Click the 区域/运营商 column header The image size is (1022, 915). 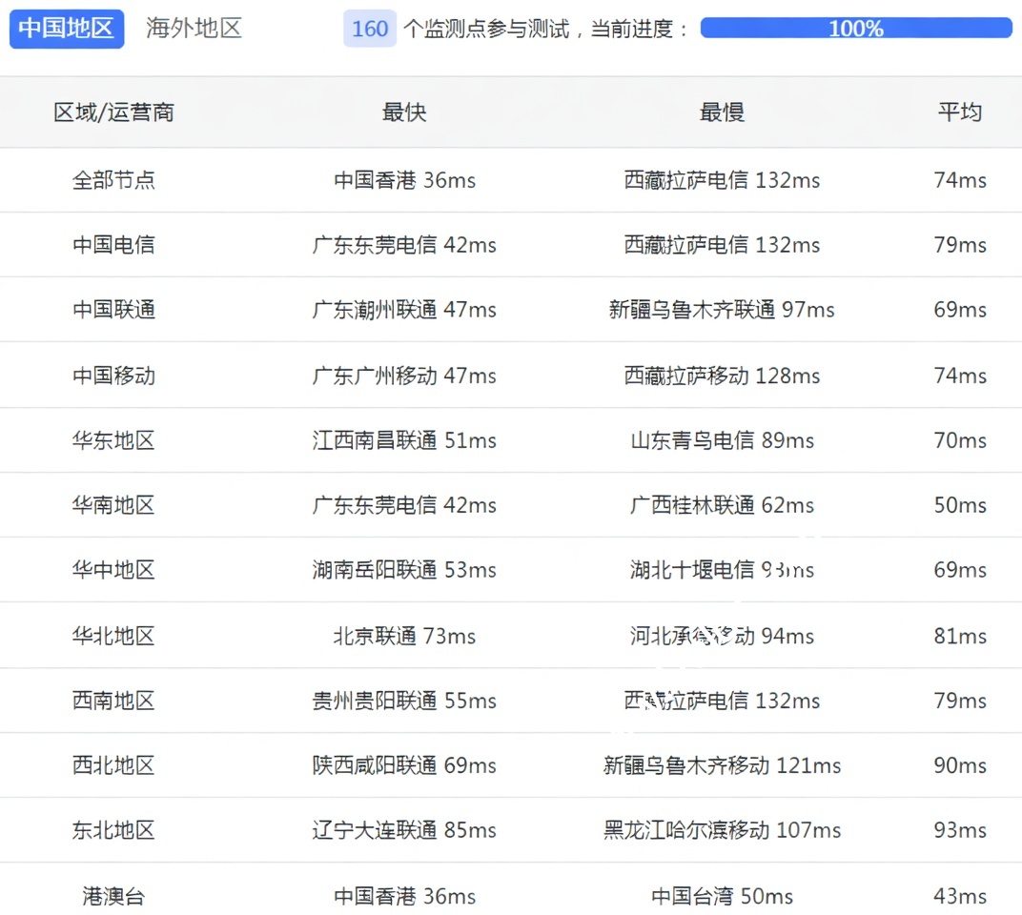(x=113, y=112)
